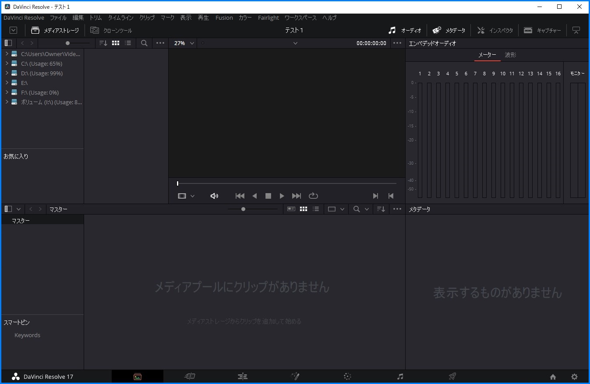Screen dimensions: 590x384
Task: Click the viewer Play button
Action: click(x=282, y=196)
